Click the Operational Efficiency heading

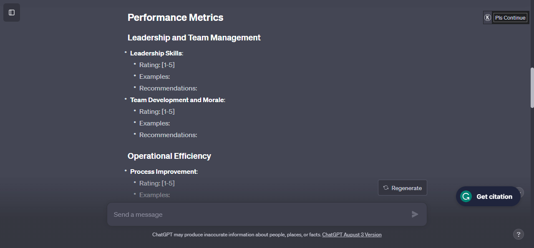click(x=169, y=156)
